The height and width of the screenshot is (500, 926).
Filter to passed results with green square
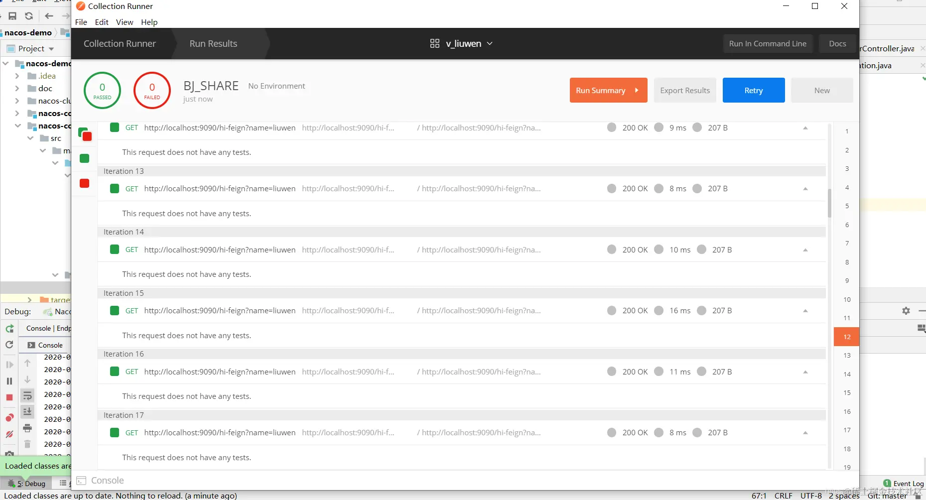(85, 158)
